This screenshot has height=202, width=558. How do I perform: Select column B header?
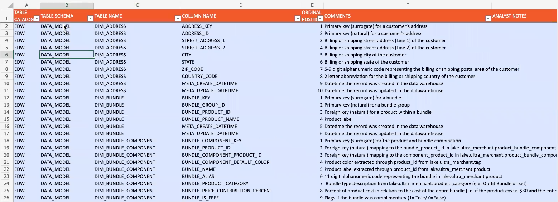[x=67, y=5]
